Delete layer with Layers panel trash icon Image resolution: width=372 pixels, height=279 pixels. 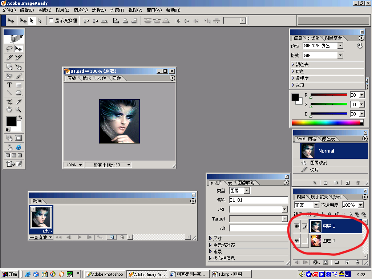coord(357,262)
